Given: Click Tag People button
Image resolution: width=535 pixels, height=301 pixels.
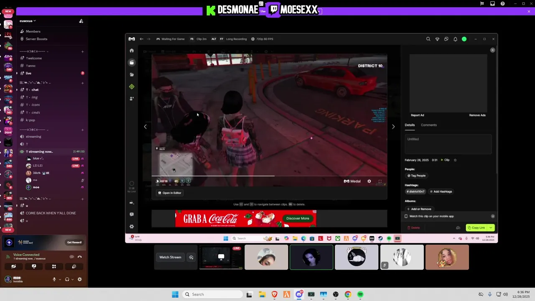Looking at the screenshot, I should (x=416, y=176).
